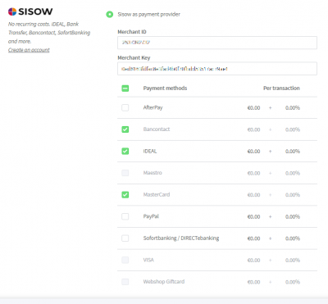Uncheck the iDEAL payment method
This screenshot has height=304, width=328.
[125, 151]
